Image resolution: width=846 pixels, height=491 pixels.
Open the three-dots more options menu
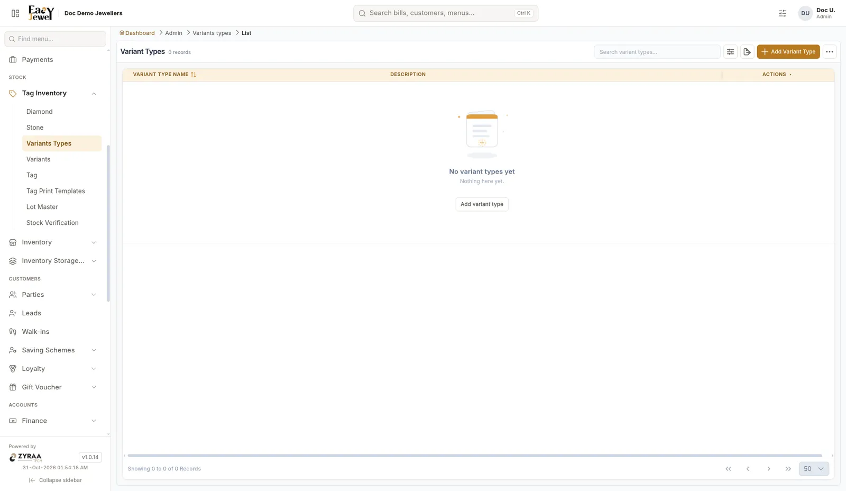[x=830, y=52]
